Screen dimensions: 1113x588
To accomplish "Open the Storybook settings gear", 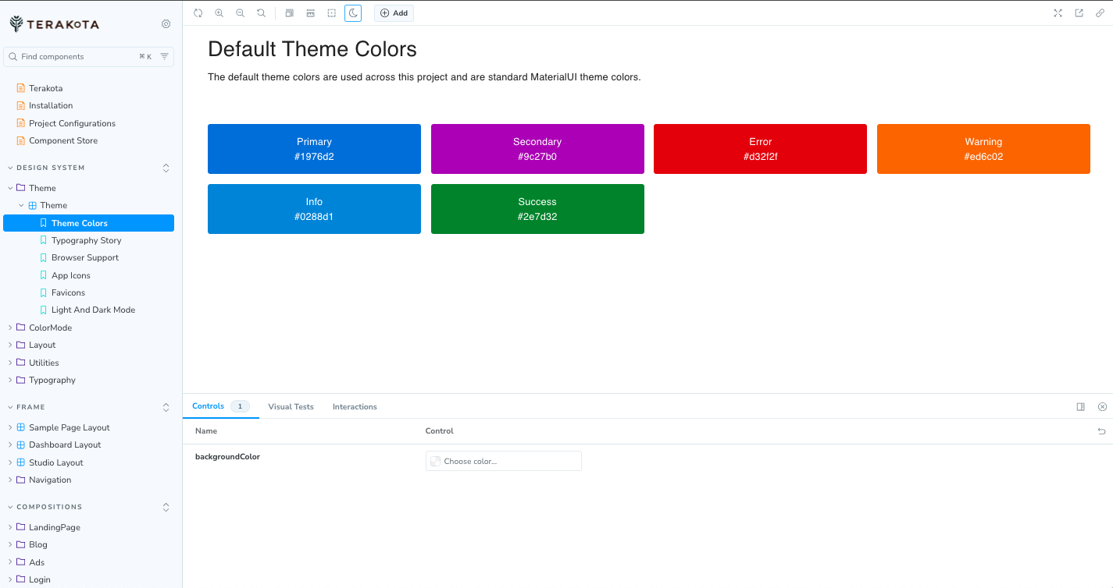I will pos(166,23).
